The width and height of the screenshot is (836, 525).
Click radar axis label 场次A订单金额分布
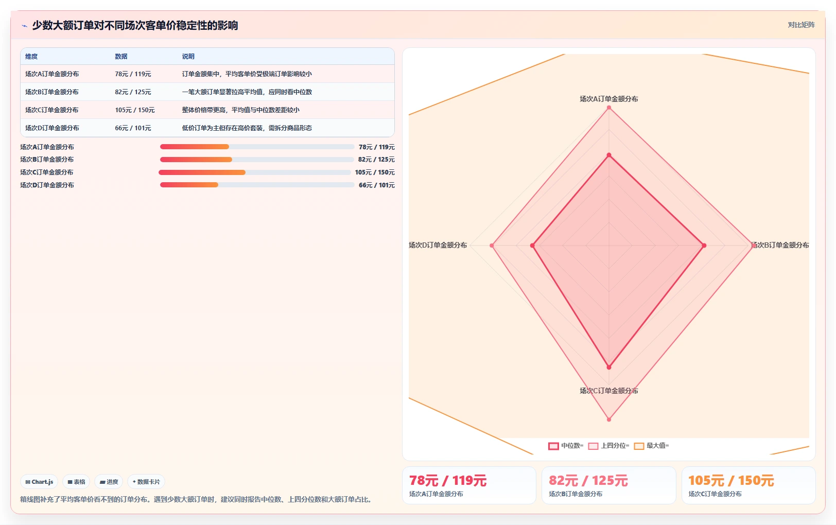pyautogui.click(x=609, y=99)
